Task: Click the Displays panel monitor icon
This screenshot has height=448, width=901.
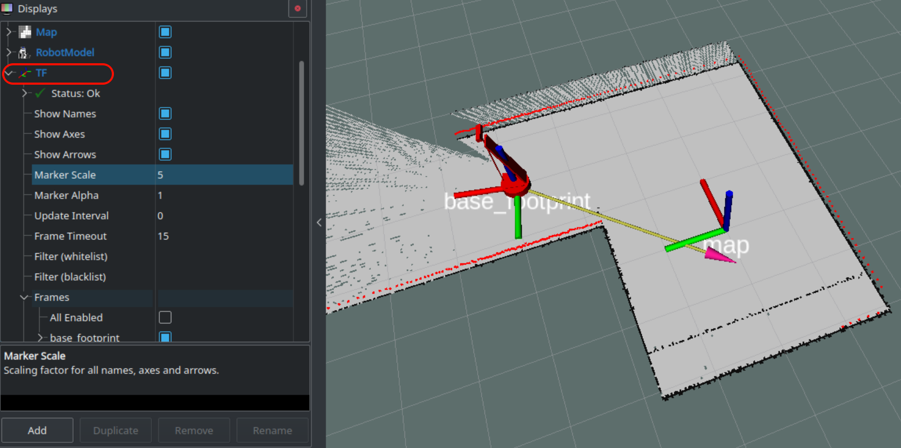Action: [x=7, y=9]
